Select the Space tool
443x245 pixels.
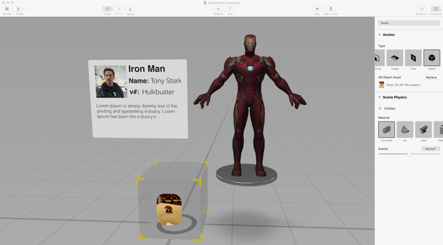130,9
